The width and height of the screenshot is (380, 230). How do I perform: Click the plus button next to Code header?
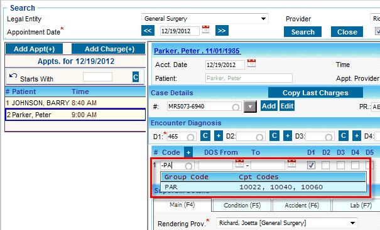[x=188, y=152]
